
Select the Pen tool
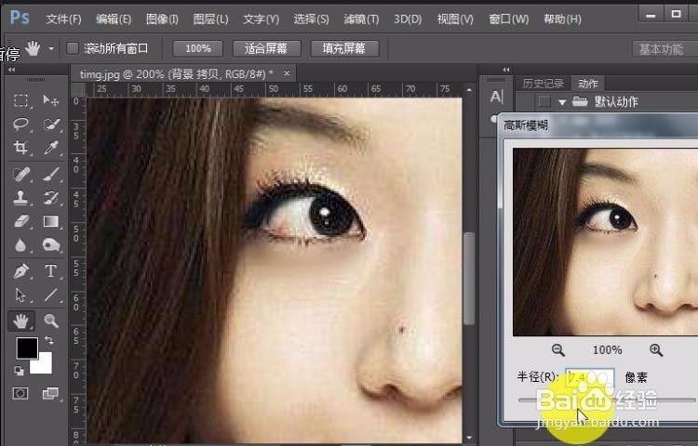(x=20, y=270)
